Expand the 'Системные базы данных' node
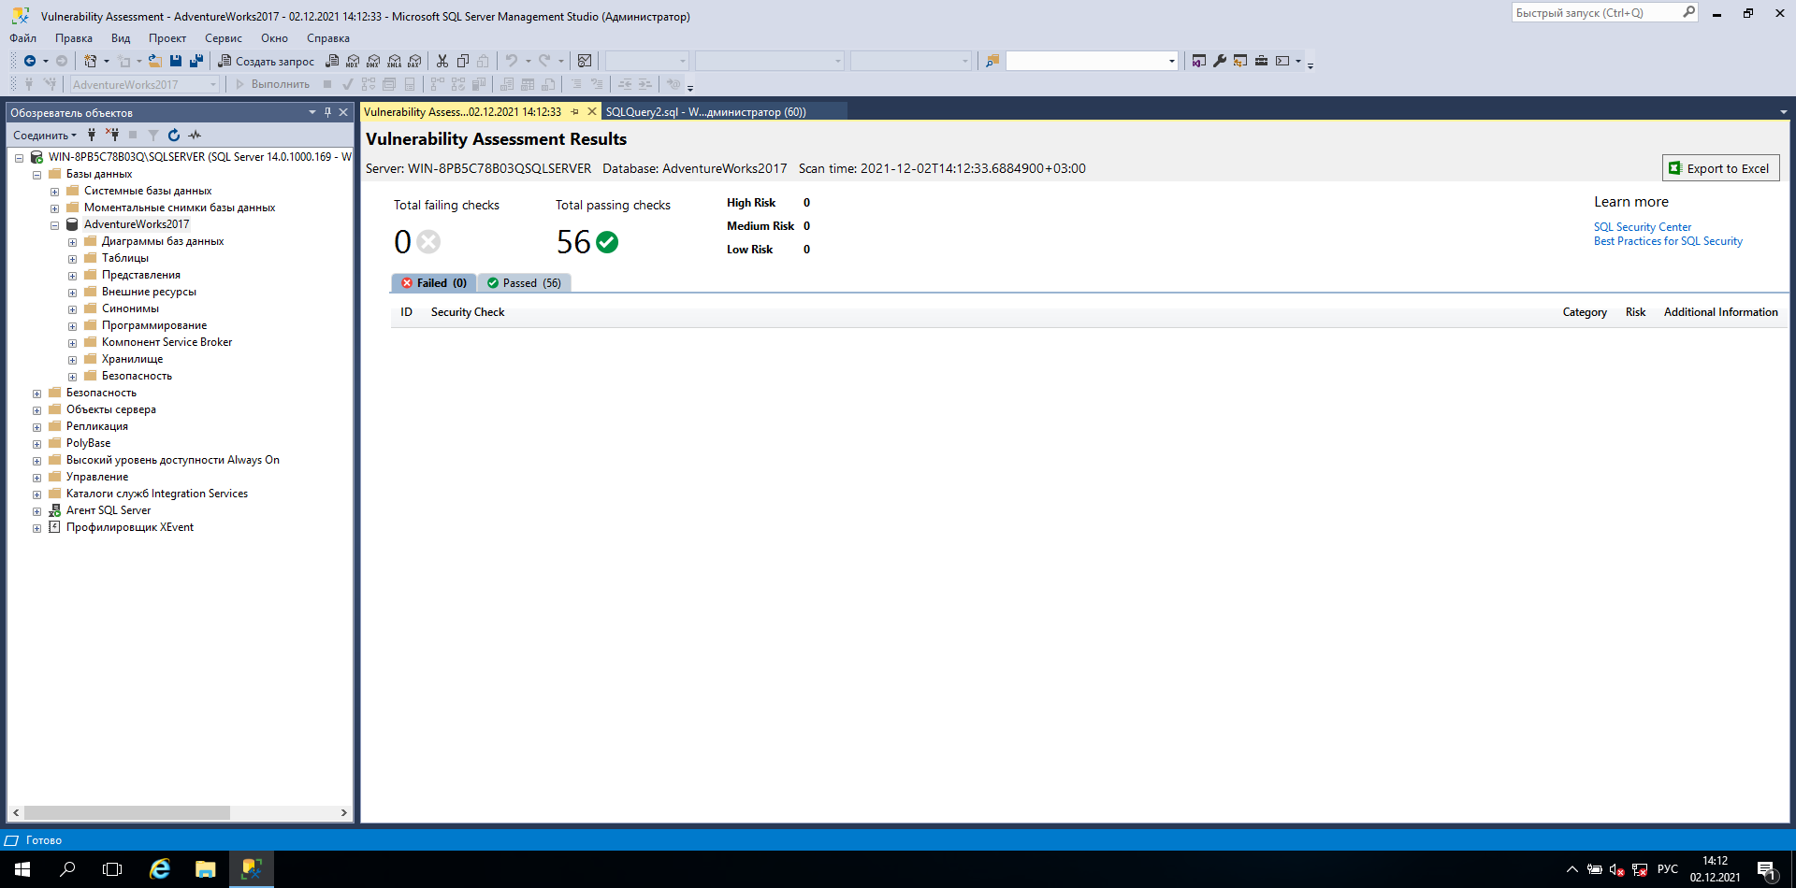Viewport: 1796px width, 888px height. (x=54, y=192)
